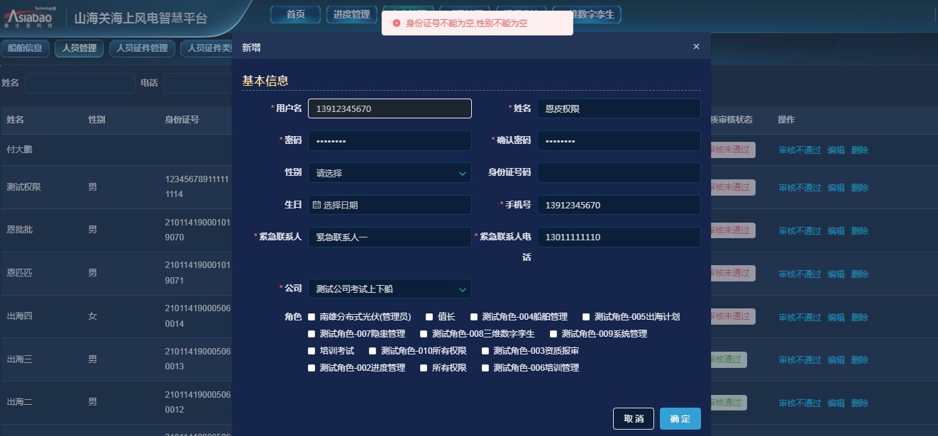Click the calendar icon in 生日 field
This screenshot has height=436, width=938.
pyautogui.click(x=317, y=205)
